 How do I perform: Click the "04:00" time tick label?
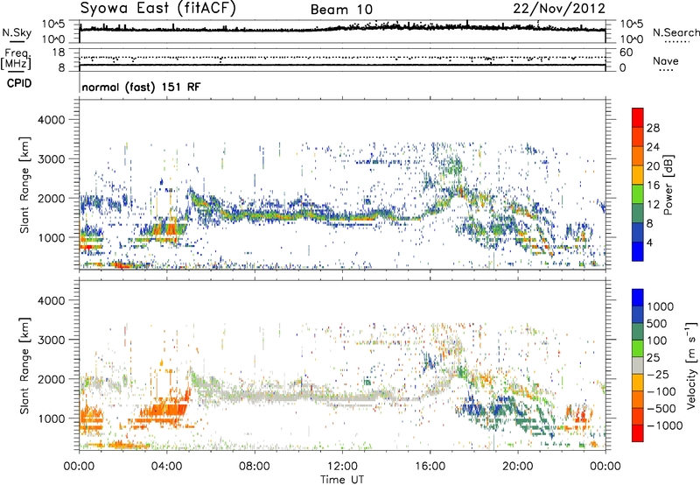166,467
